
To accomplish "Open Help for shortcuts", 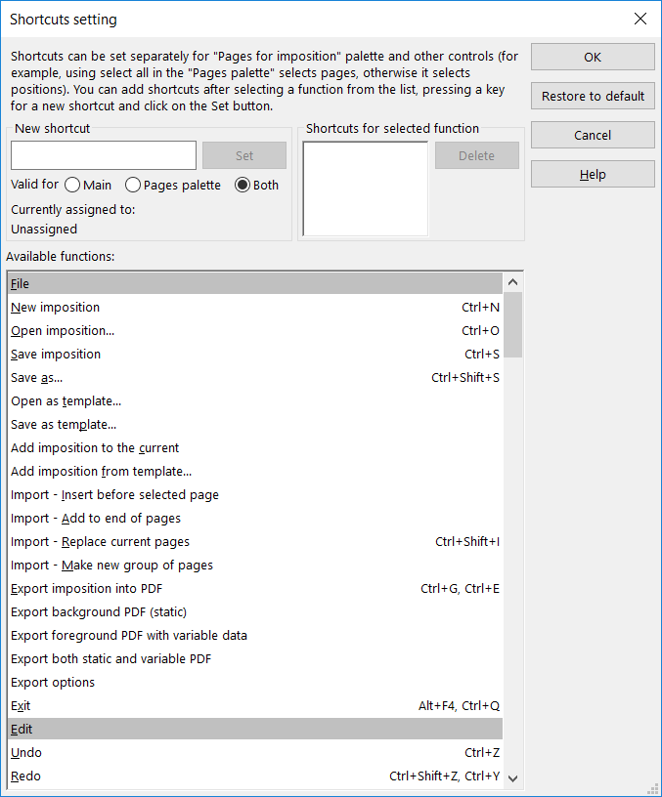I will point(593,174).
